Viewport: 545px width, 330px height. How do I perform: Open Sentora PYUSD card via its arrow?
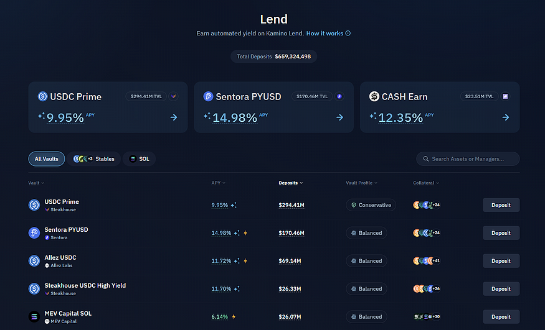click(x=339, y=117)
